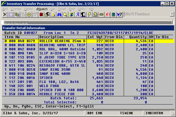This screenshot has width=176, height=117.
Task: Open the Utility menu
Action: coord(82,9)
